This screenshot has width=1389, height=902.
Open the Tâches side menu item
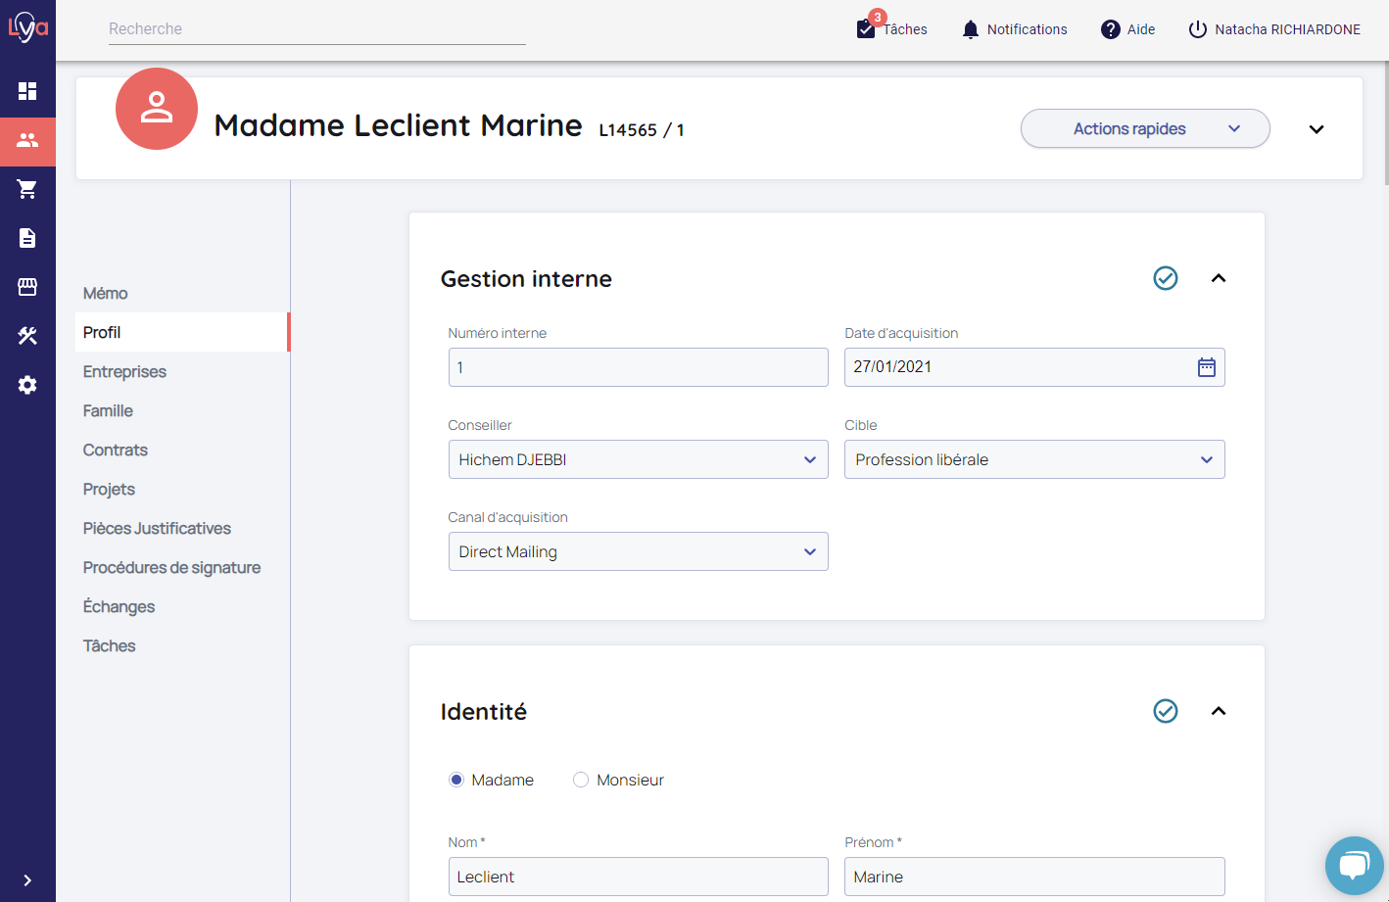click(x=109, y=645)
